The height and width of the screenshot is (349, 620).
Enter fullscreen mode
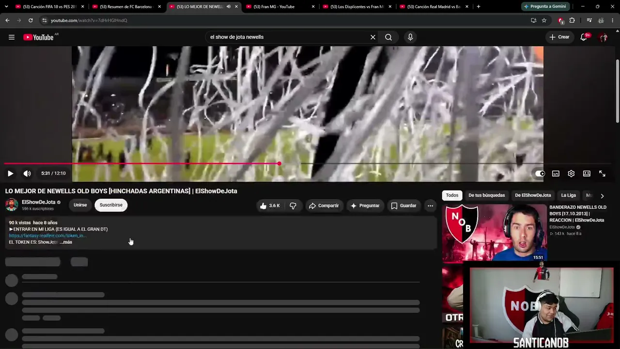coord(602,174)
